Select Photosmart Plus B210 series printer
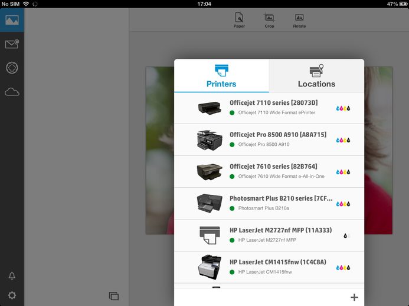 (x=269, y=204)
